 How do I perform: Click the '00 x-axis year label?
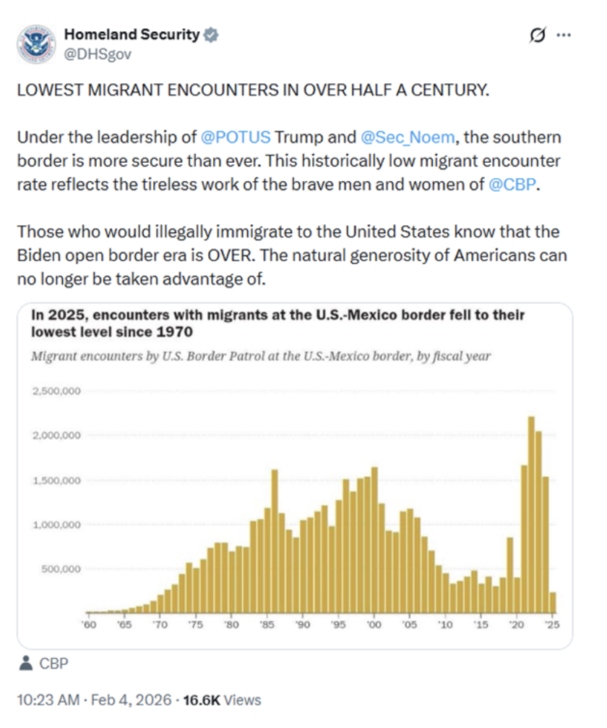[x=374, y=624]
